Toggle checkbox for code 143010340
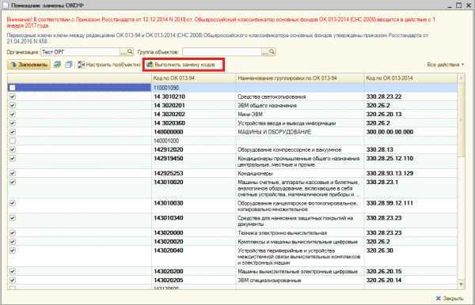The height and width of the screenshot is (305, 475). 12,217
